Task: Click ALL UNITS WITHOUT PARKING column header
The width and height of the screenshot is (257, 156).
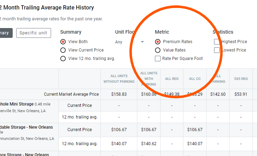Action: coord(119,79)
